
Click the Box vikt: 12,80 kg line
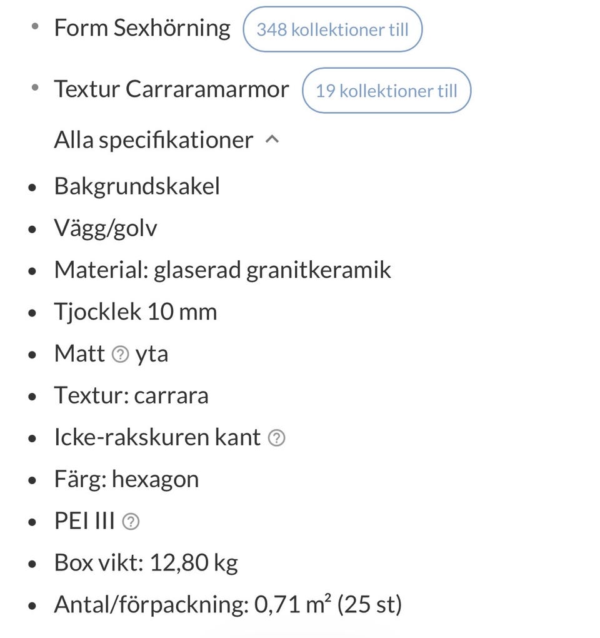tap(146, 564)
